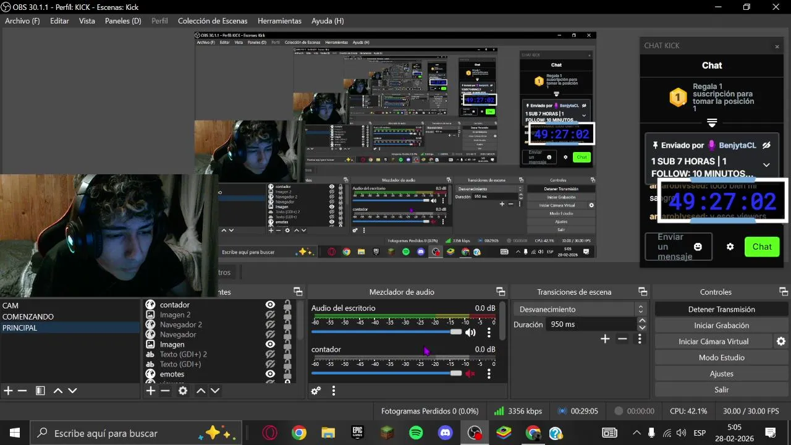This screenshot has width=791, height=445.
Task: Show hidden system tray icons chevron
Action: click(x=637, y=433)
